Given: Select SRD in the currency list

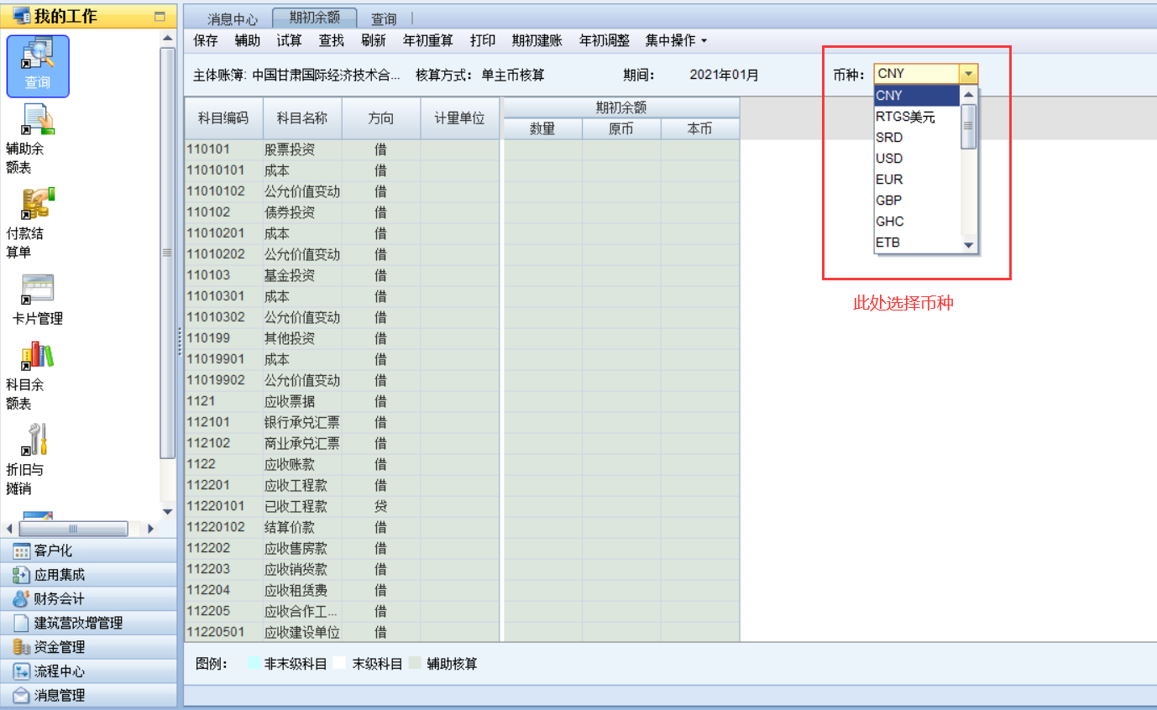Looking at the screenshot, I should coord(917,138).
